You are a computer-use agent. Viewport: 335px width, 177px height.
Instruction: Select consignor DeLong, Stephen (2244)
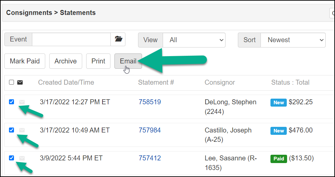point(231,107)
